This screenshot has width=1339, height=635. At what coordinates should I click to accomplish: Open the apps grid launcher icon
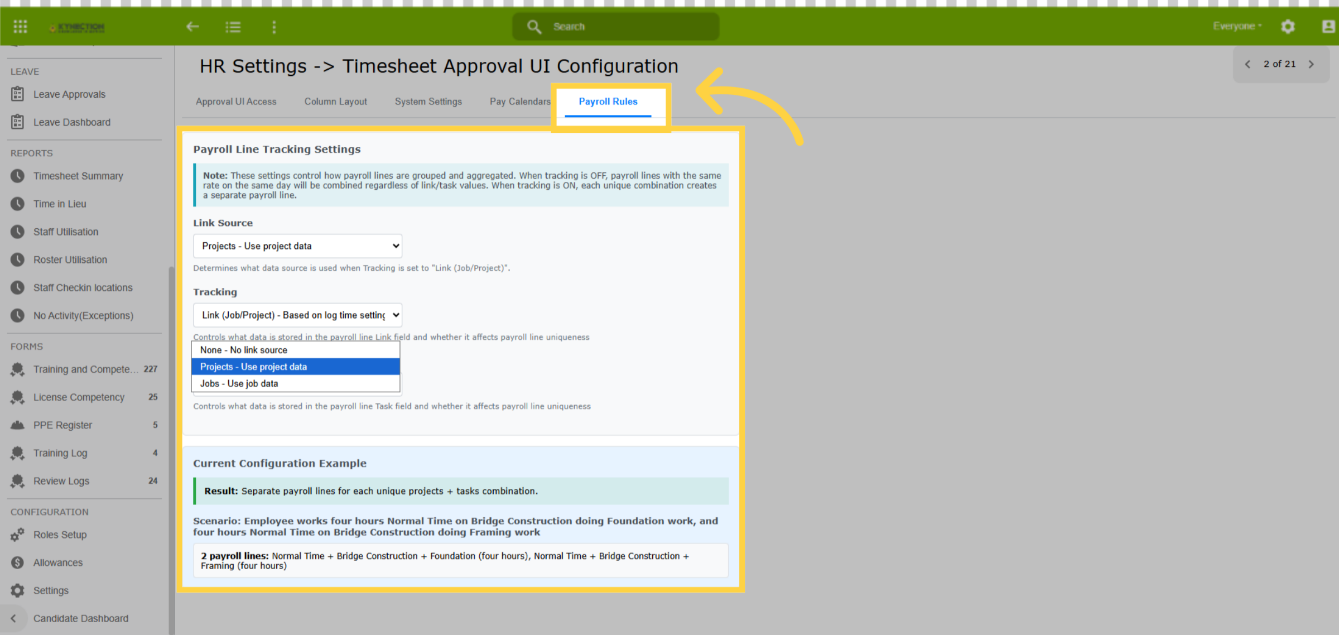(20, 26)
